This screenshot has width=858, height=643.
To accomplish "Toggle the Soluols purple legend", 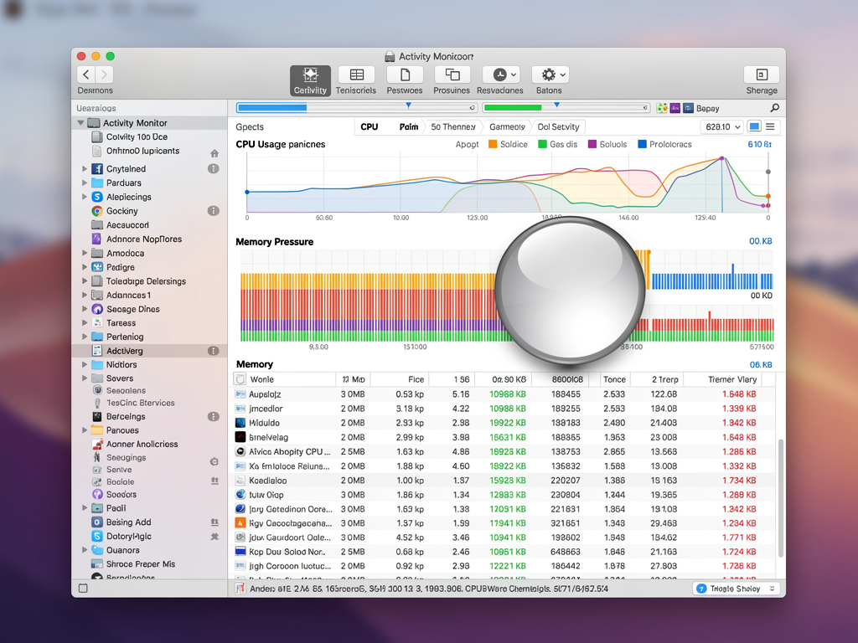I will pos(592,144).
